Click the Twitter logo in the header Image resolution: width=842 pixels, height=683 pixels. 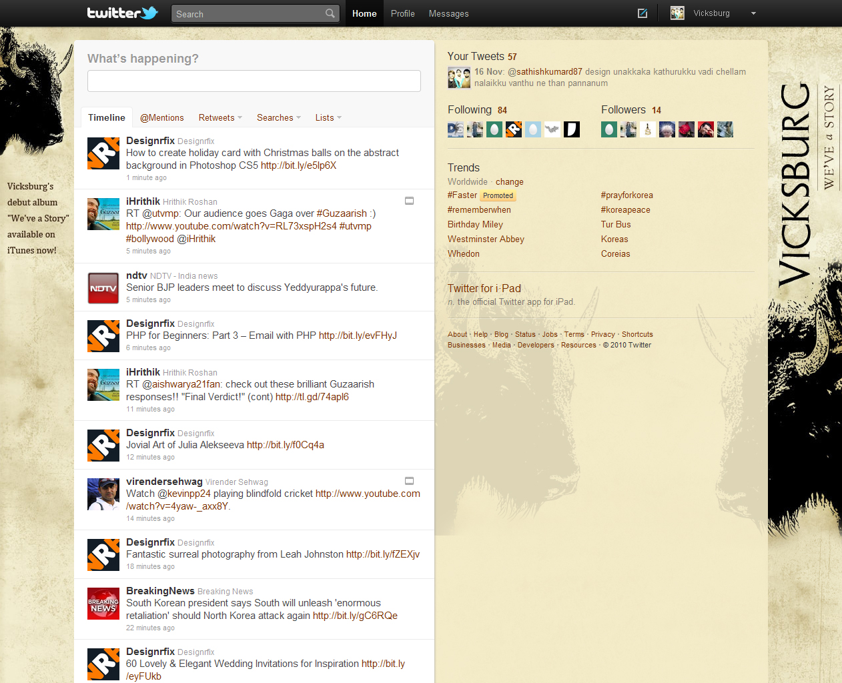pos(122,13)
